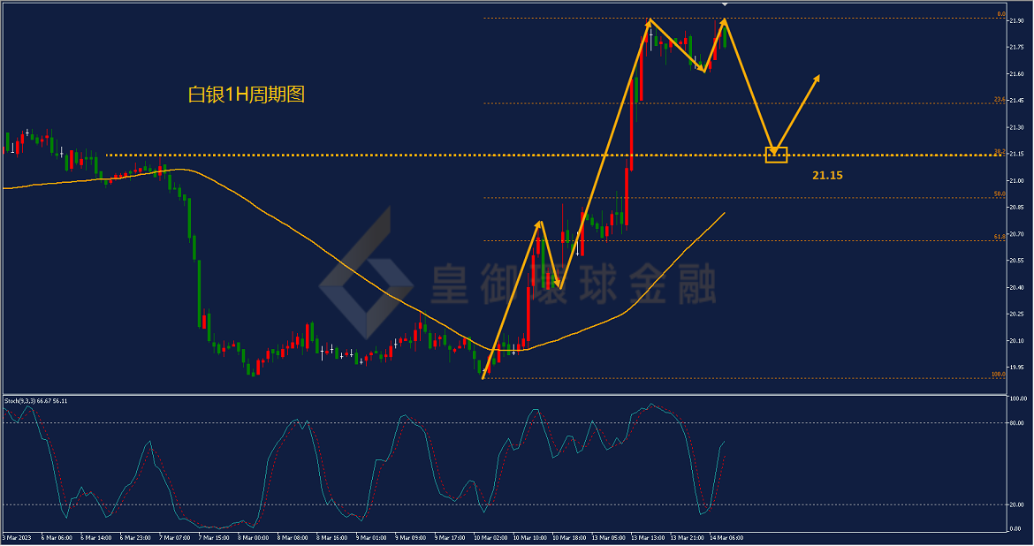The height and width of the screenshot is (546, 1034).
Task: Click the arrow tip at the first 20.75 swing high
Action: coord(539,225)
